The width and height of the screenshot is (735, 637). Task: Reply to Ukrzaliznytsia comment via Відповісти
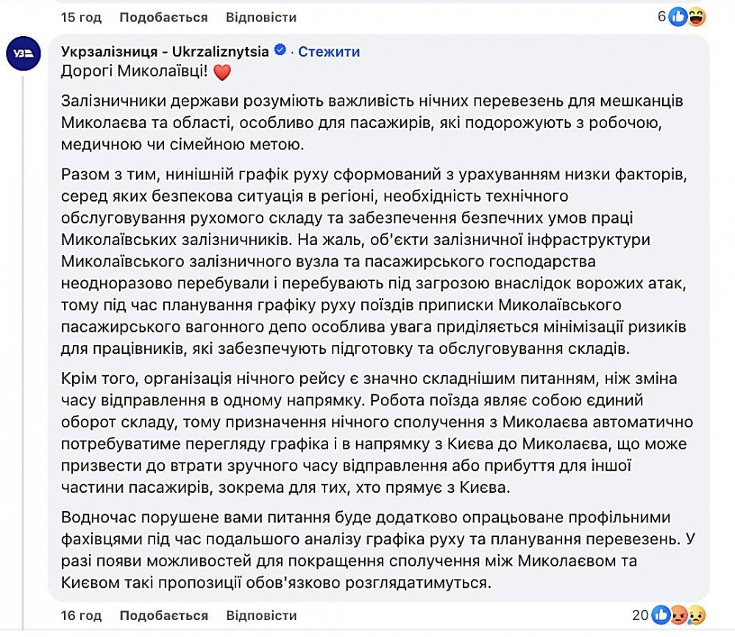coord(261,616)
